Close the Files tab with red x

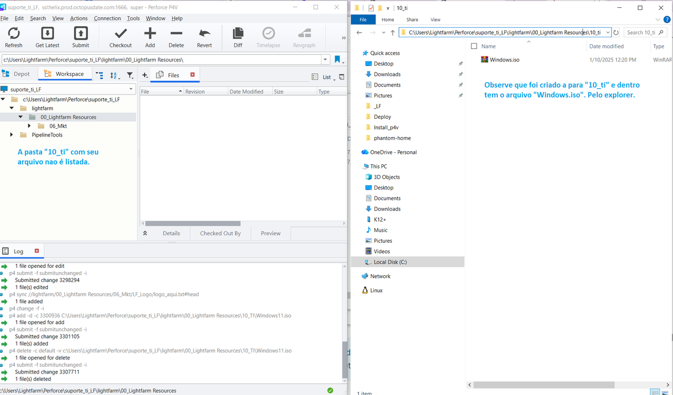click(193, 75)
